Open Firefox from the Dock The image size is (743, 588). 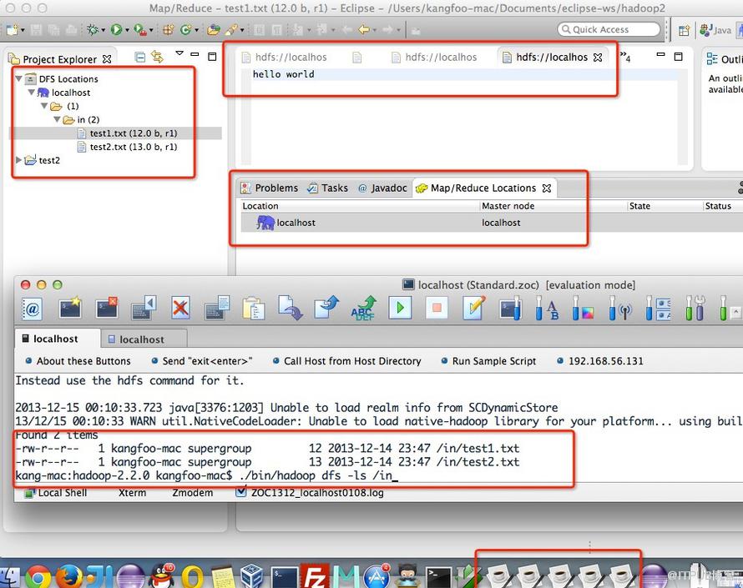point(69,576)
